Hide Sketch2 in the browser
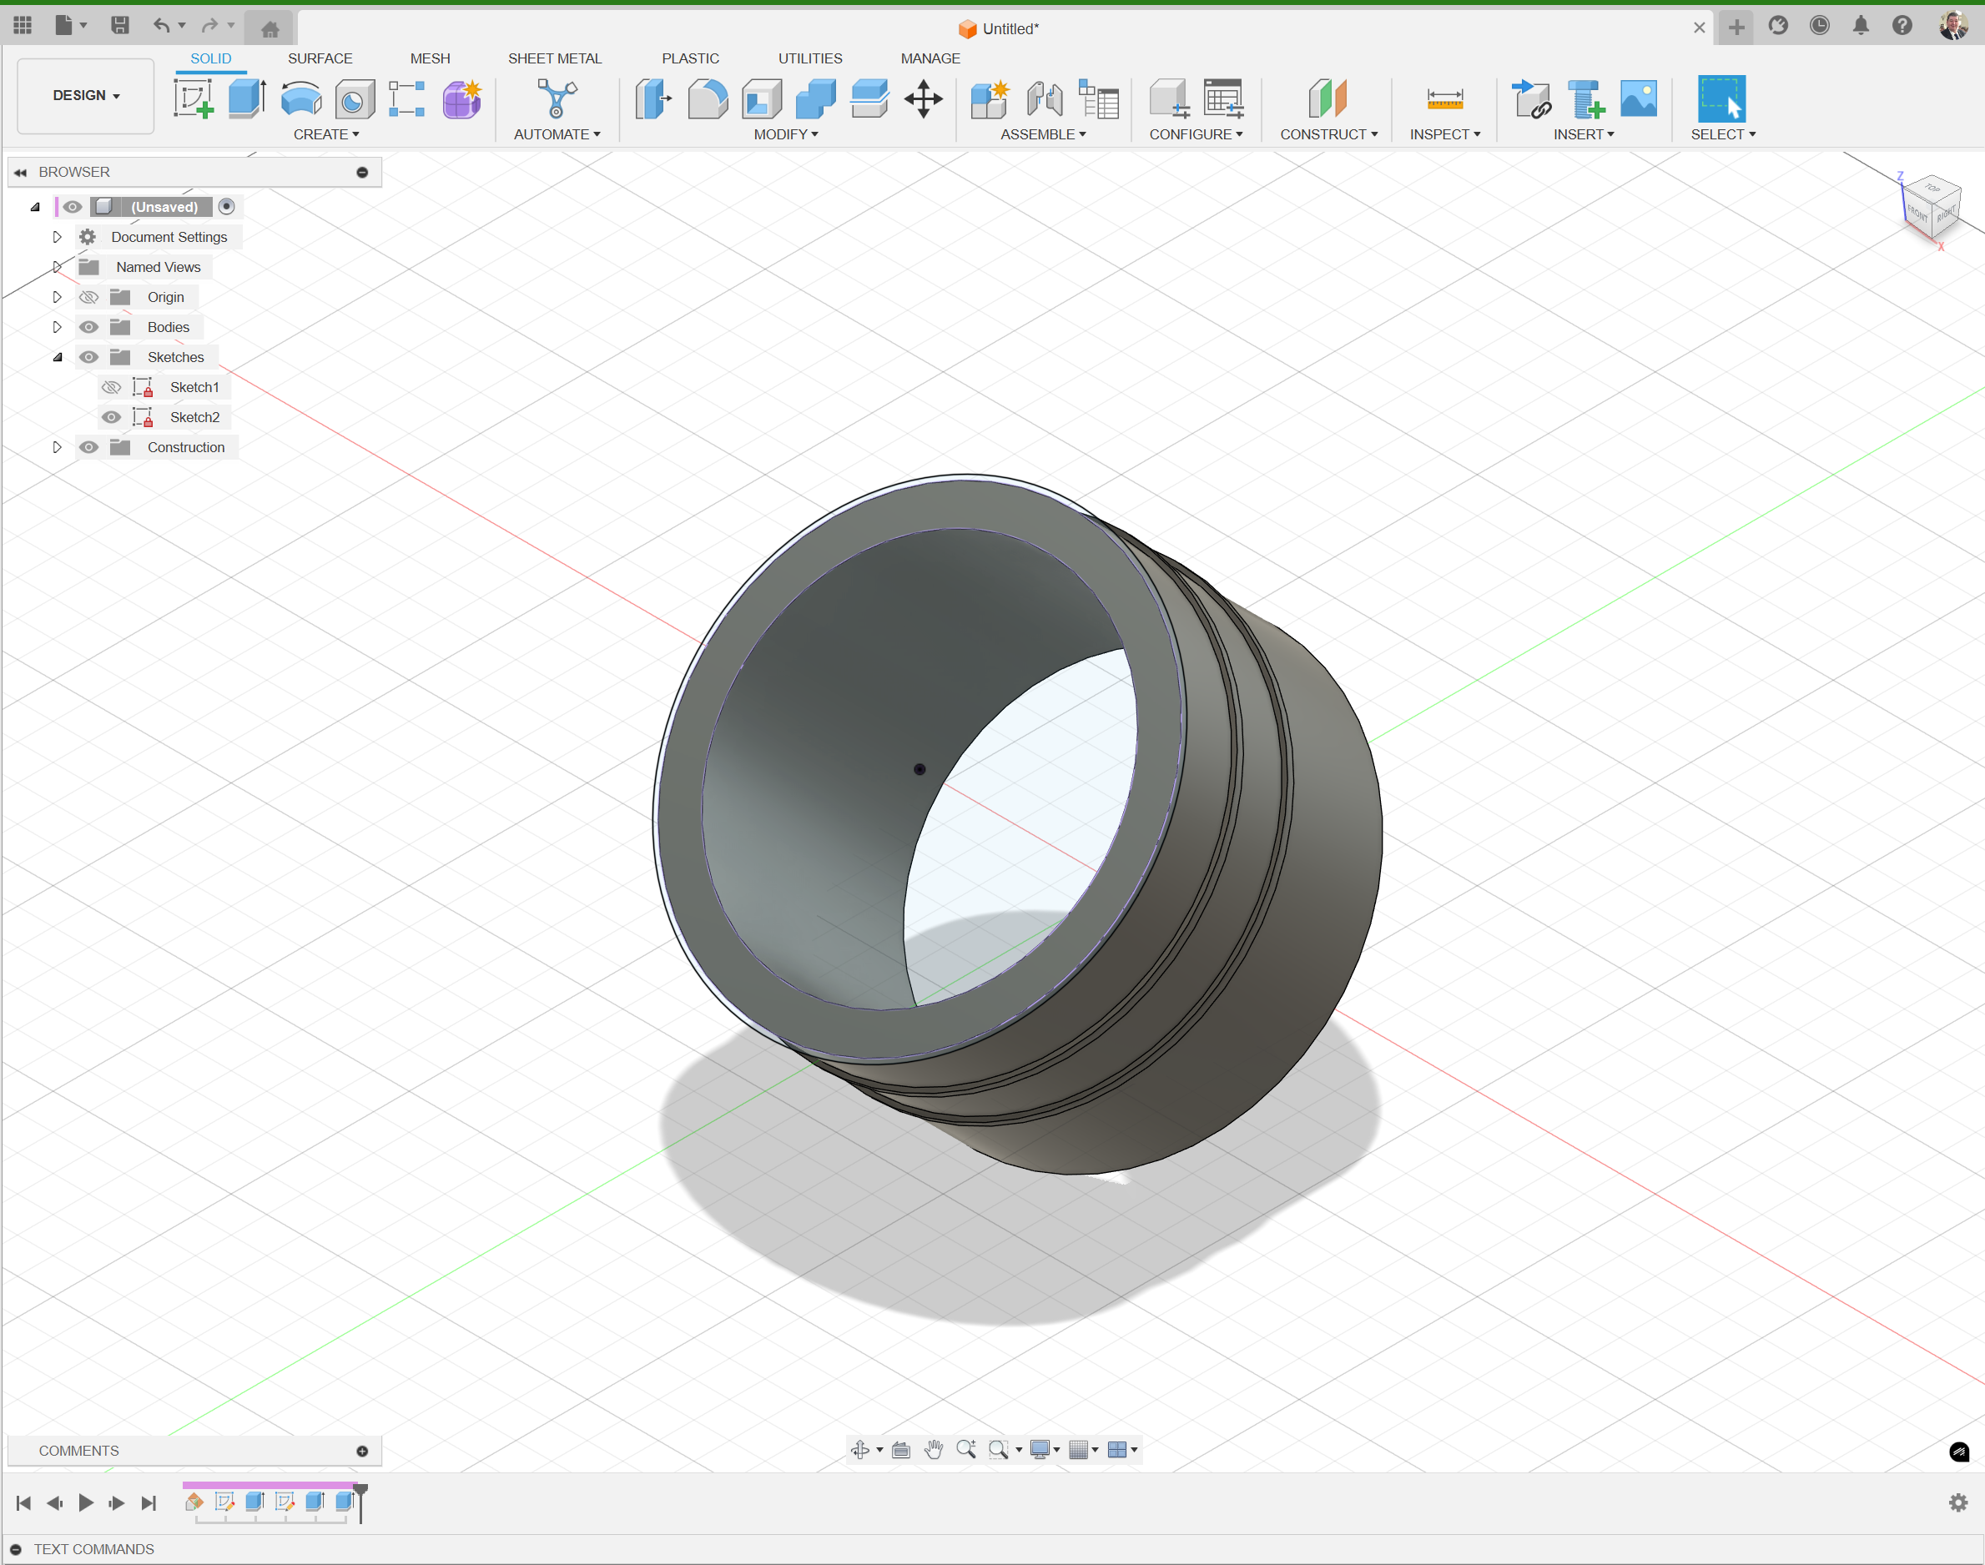This screenshot has height=1565, width=1985. click(111, 417)
